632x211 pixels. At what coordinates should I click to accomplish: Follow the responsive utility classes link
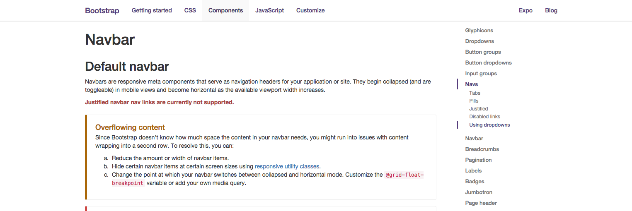click(x=287, y=166)
